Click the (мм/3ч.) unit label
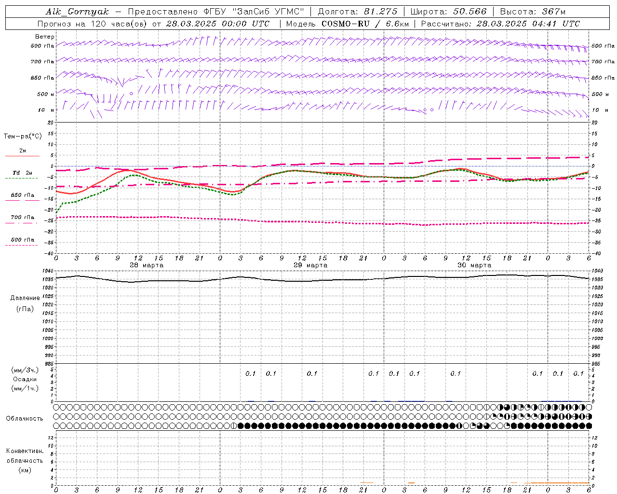 click(x=25, y=370)
